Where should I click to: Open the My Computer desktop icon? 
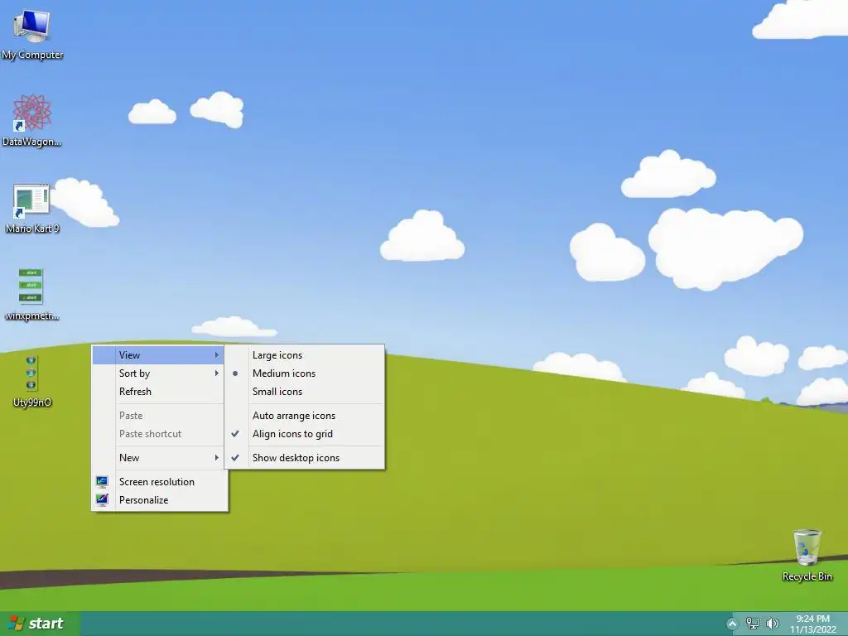32,33
